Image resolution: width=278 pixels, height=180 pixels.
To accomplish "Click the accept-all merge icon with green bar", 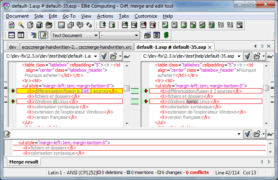I will point(211,25).
